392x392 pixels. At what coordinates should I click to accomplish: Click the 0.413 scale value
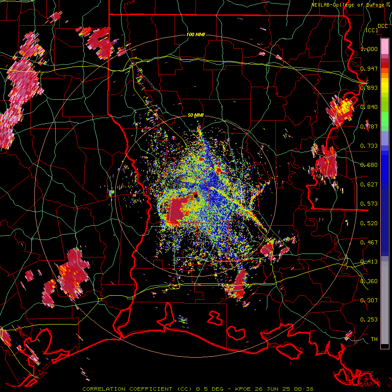[x=369, y=261]
